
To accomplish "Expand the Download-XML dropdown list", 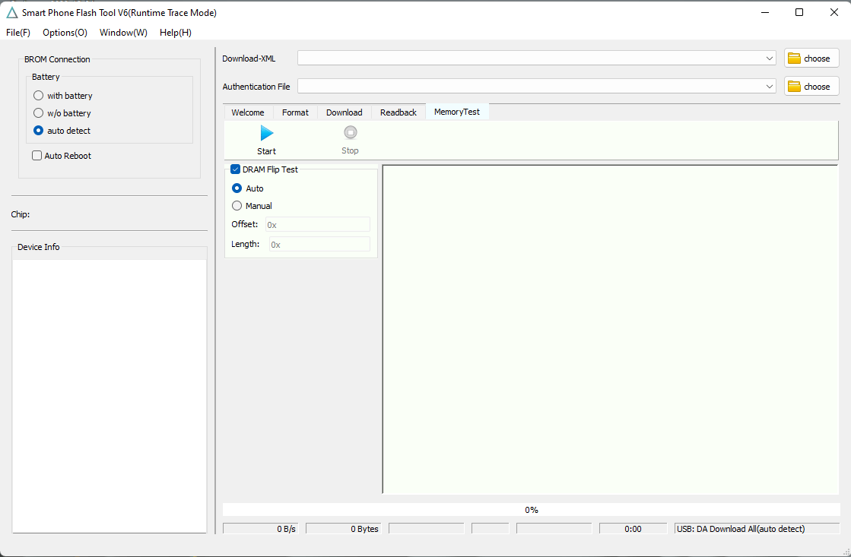I will point(769,58).
